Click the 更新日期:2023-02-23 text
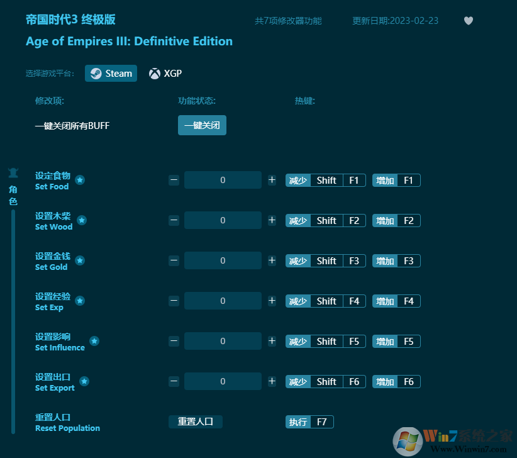 click(396, 21)
